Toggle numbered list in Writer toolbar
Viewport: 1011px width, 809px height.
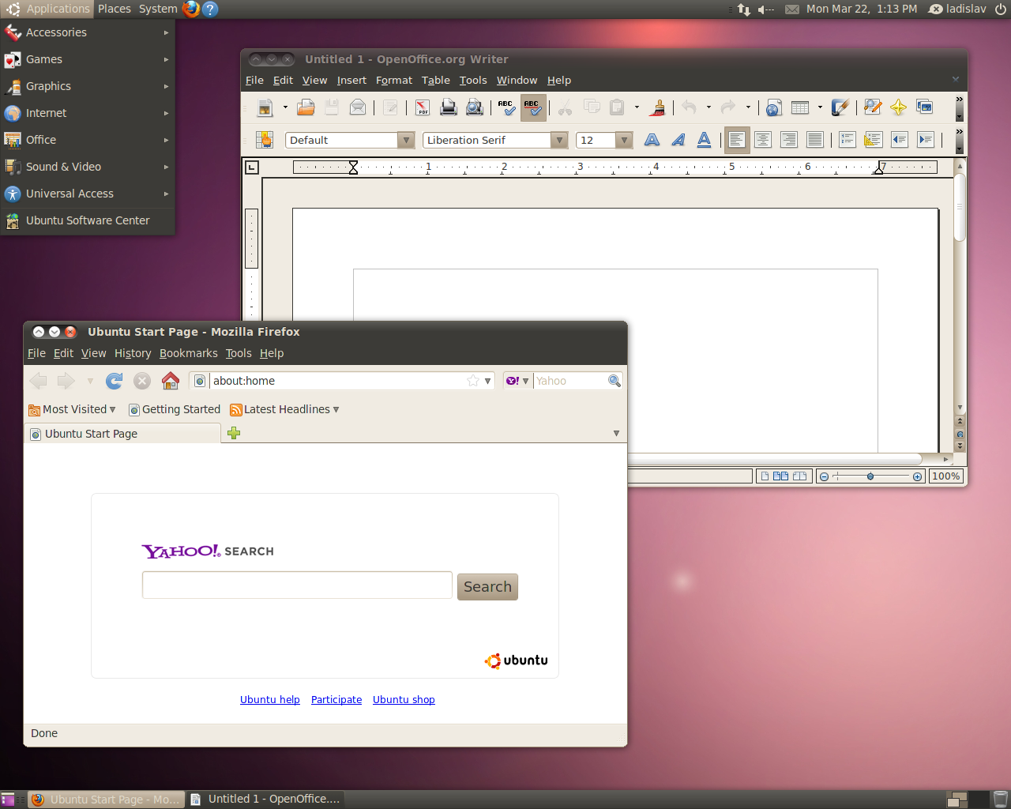848,140
